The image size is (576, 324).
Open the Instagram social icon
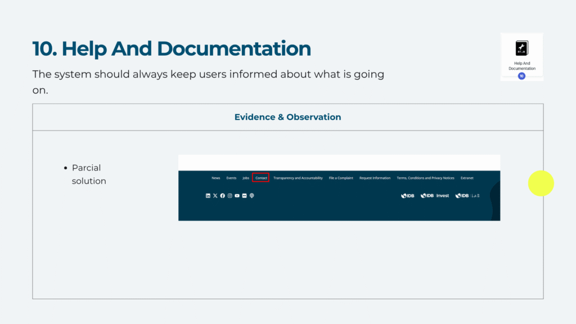230,196
